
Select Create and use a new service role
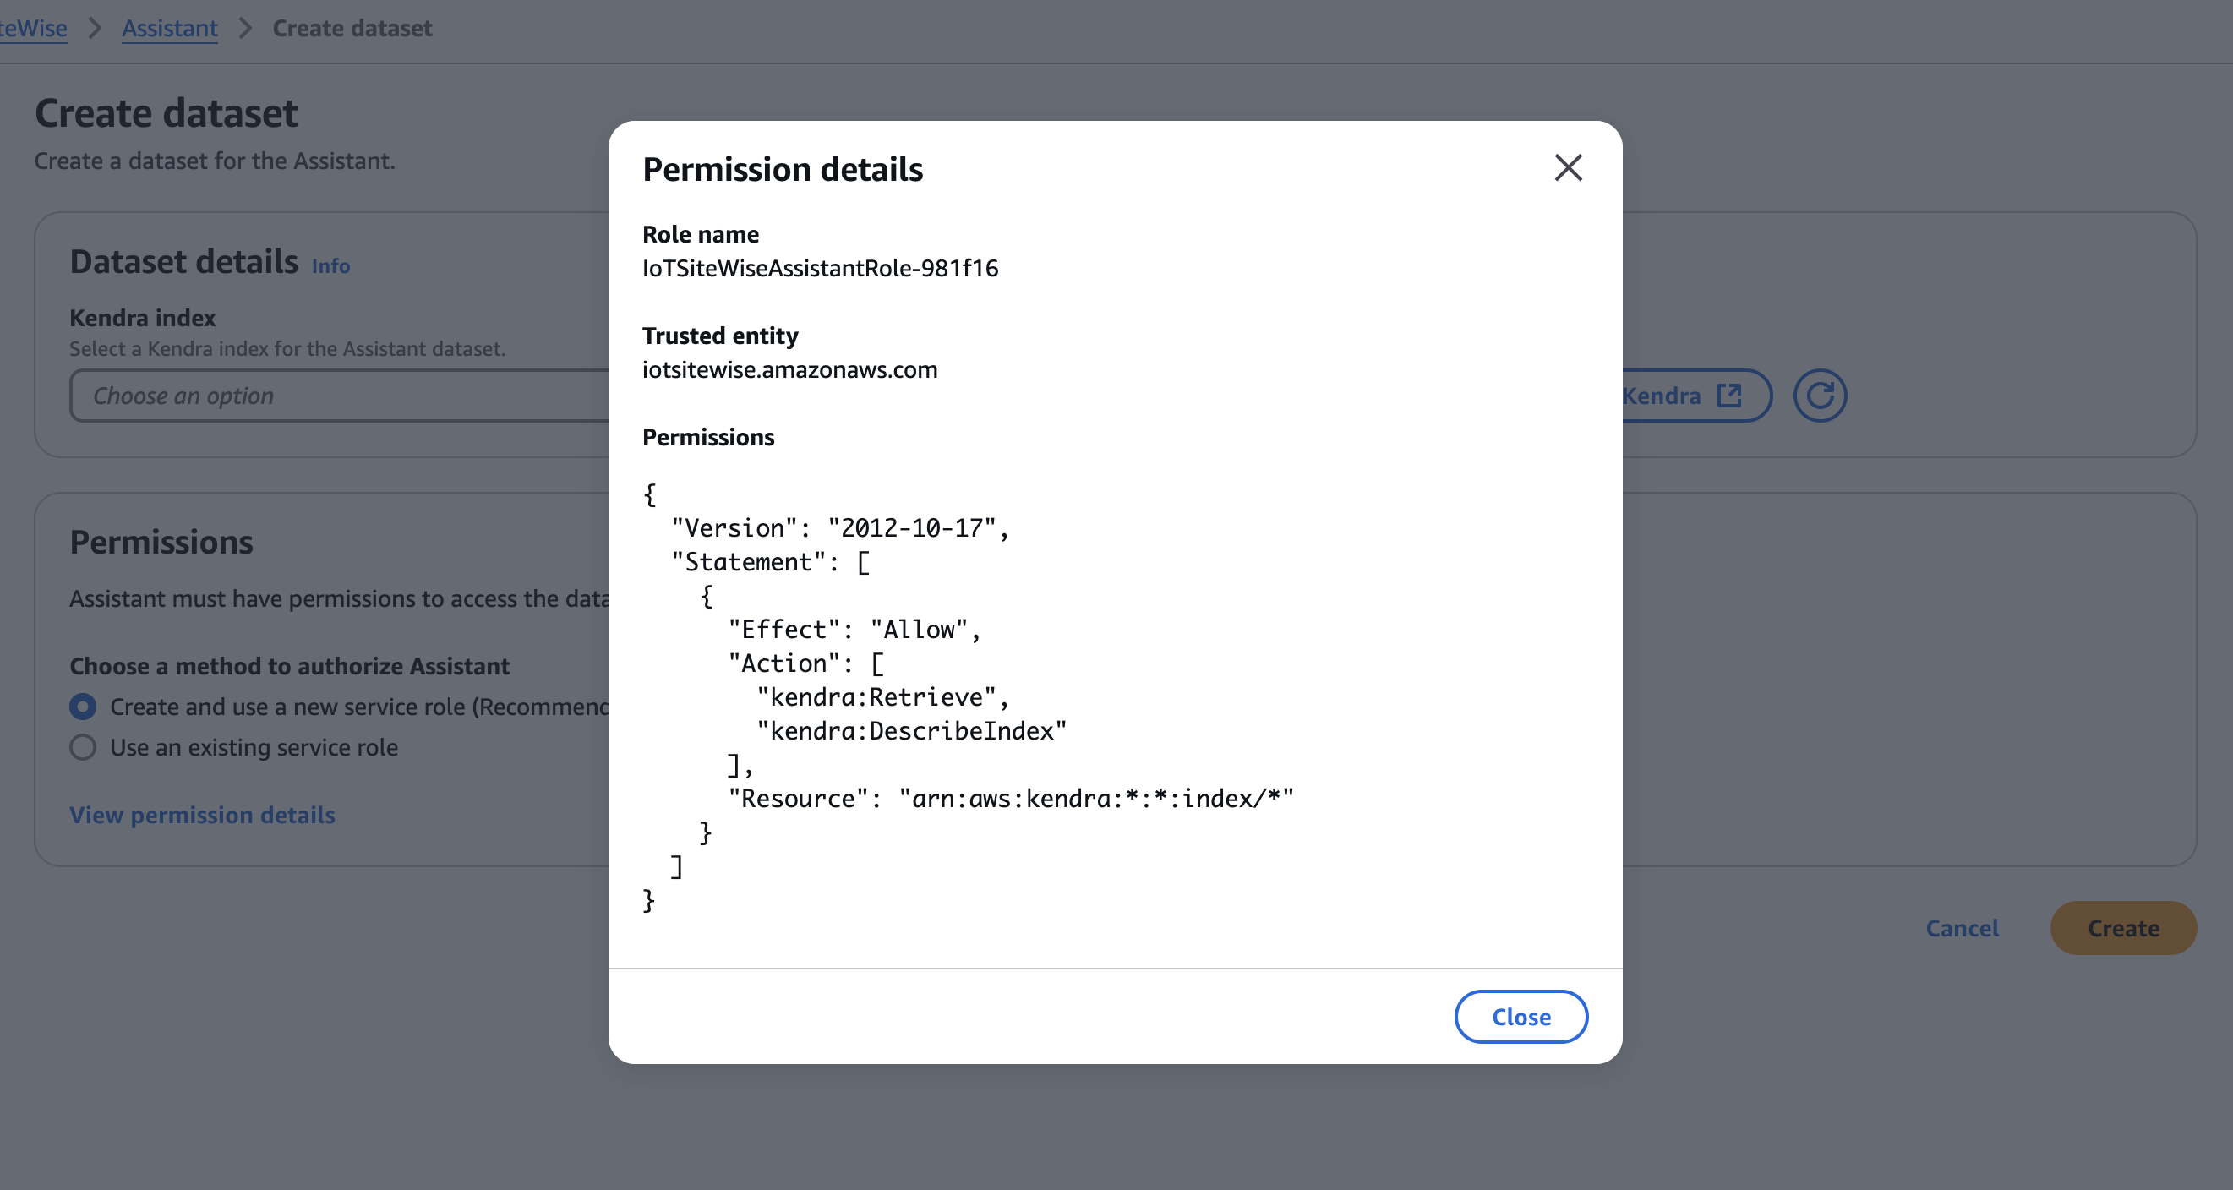click(82, 707)
